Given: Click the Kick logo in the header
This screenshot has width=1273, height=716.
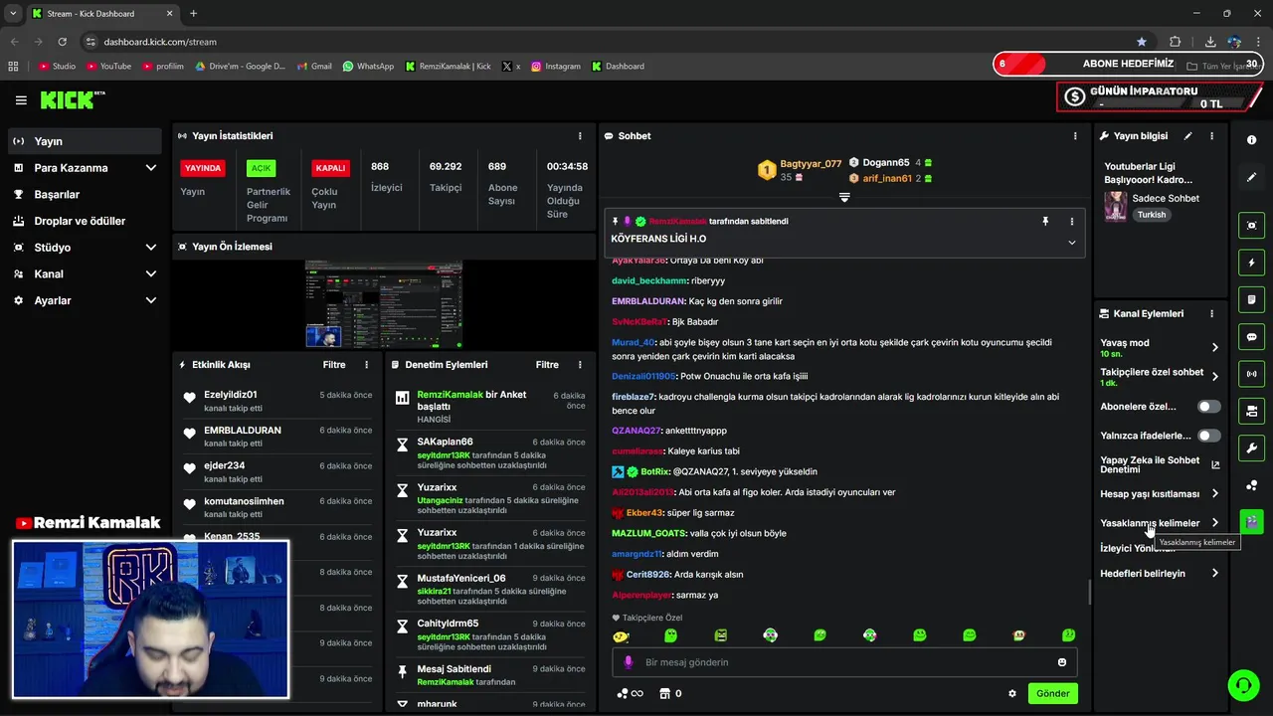Looking at the screenshot, I should coord(72,99).
